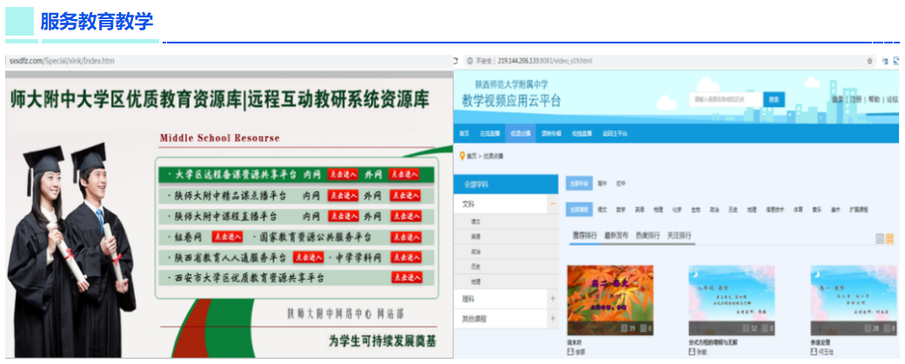Image resolution: width=905 pixels, height=364 pixels.
Task: Click 外网 点击进入 for 陕师大附中精品课点播平台
Action: (x=406, y=195)
